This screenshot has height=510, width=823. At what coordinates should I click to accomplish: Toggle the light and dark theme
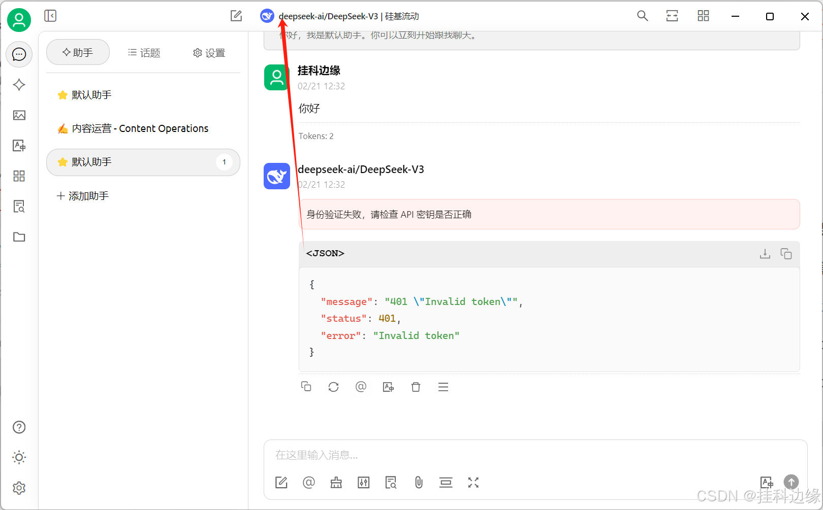point(19,458)
